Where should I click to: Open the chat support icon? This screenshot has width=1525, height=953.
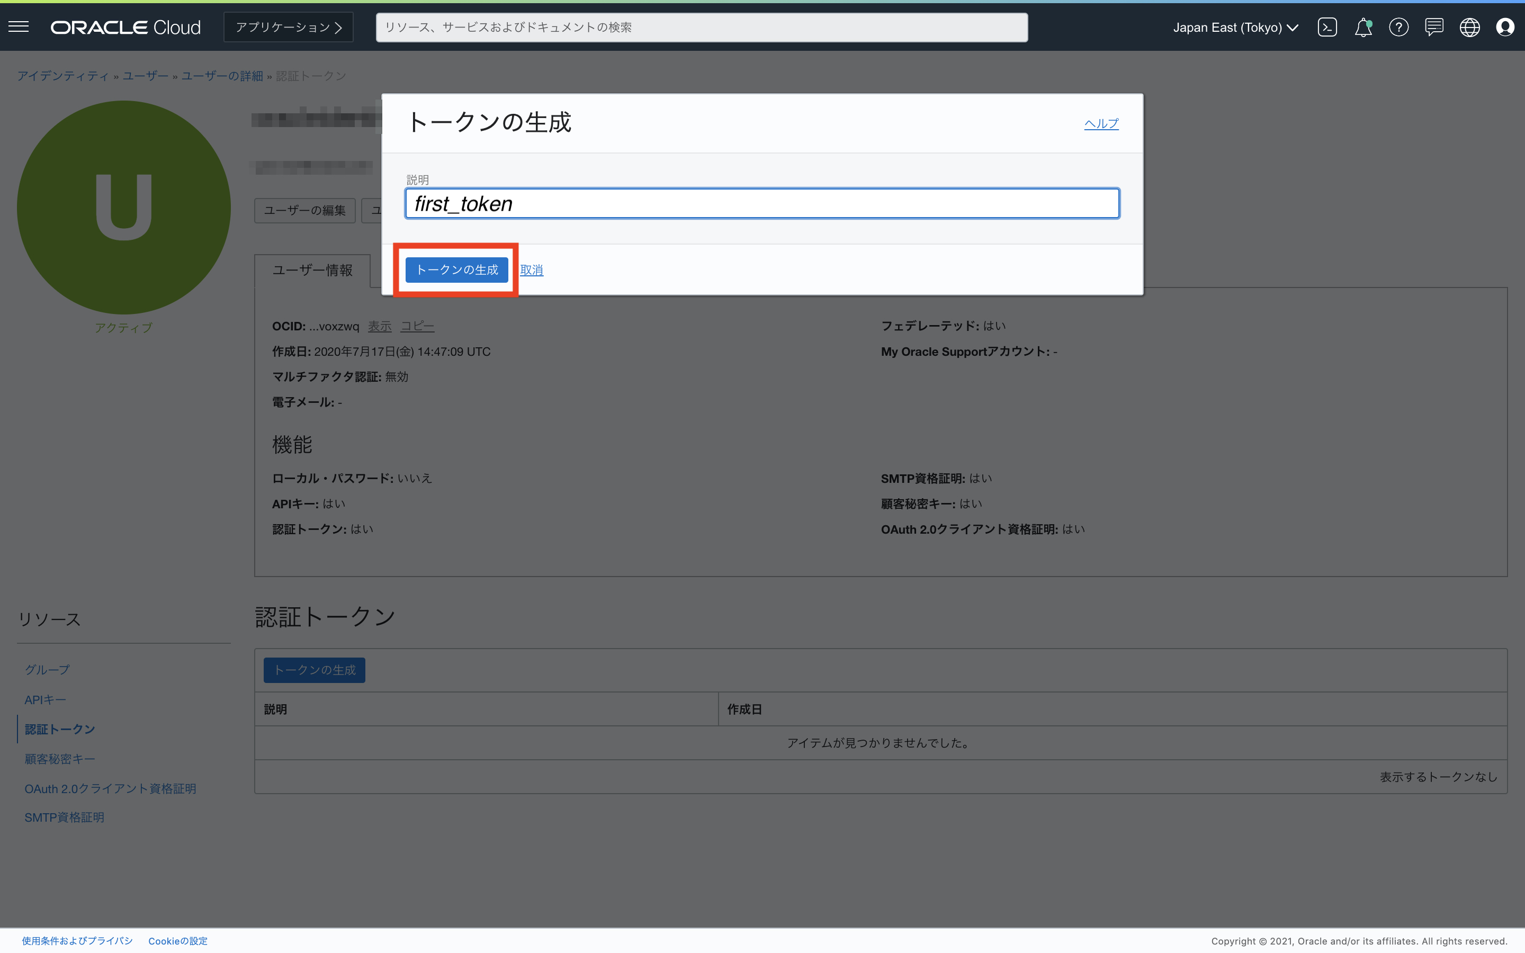[x=1434, y=27]
